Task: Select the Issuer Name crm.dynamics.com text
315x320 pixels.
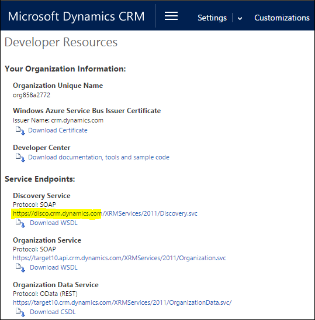Action: (58, 120)
